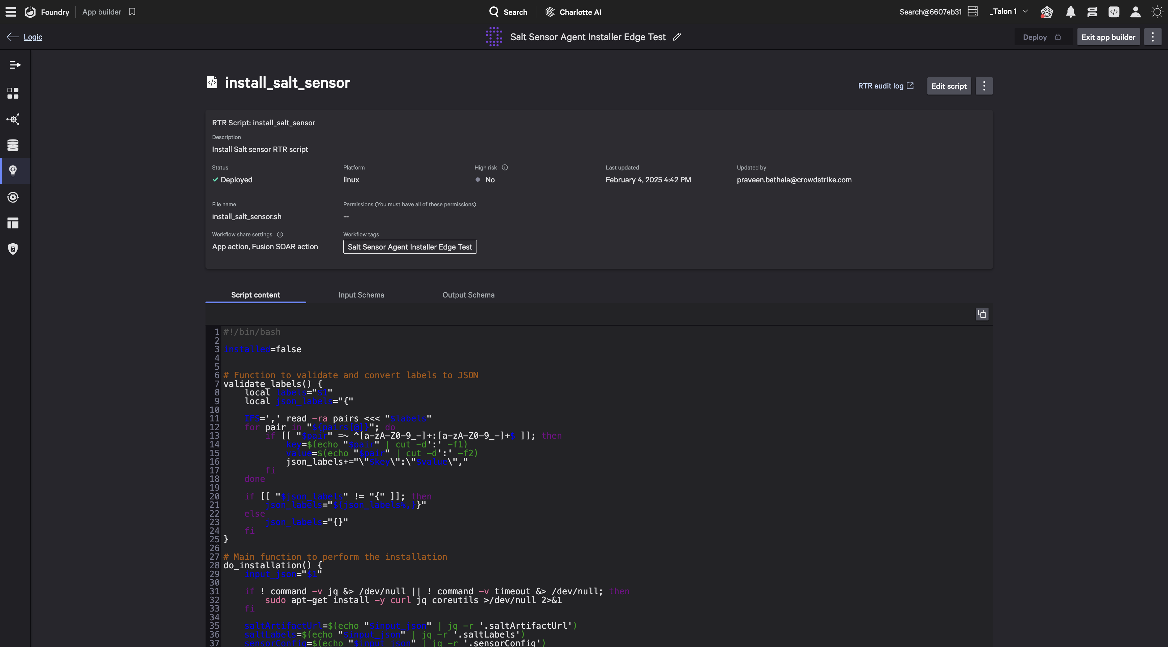
Task: Open the user profile icon
Action: 1135,12
